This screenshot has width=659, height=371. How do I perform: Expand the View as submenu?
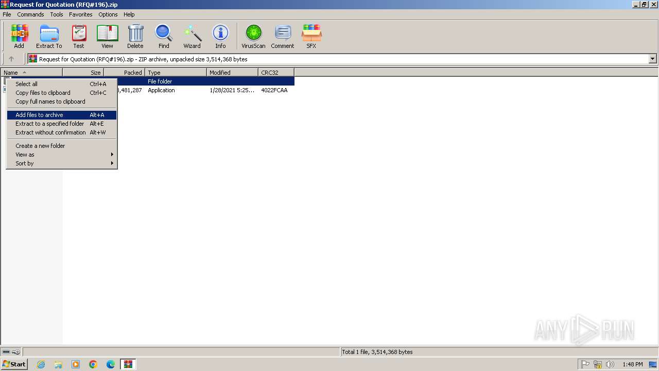tap(62, 155)
